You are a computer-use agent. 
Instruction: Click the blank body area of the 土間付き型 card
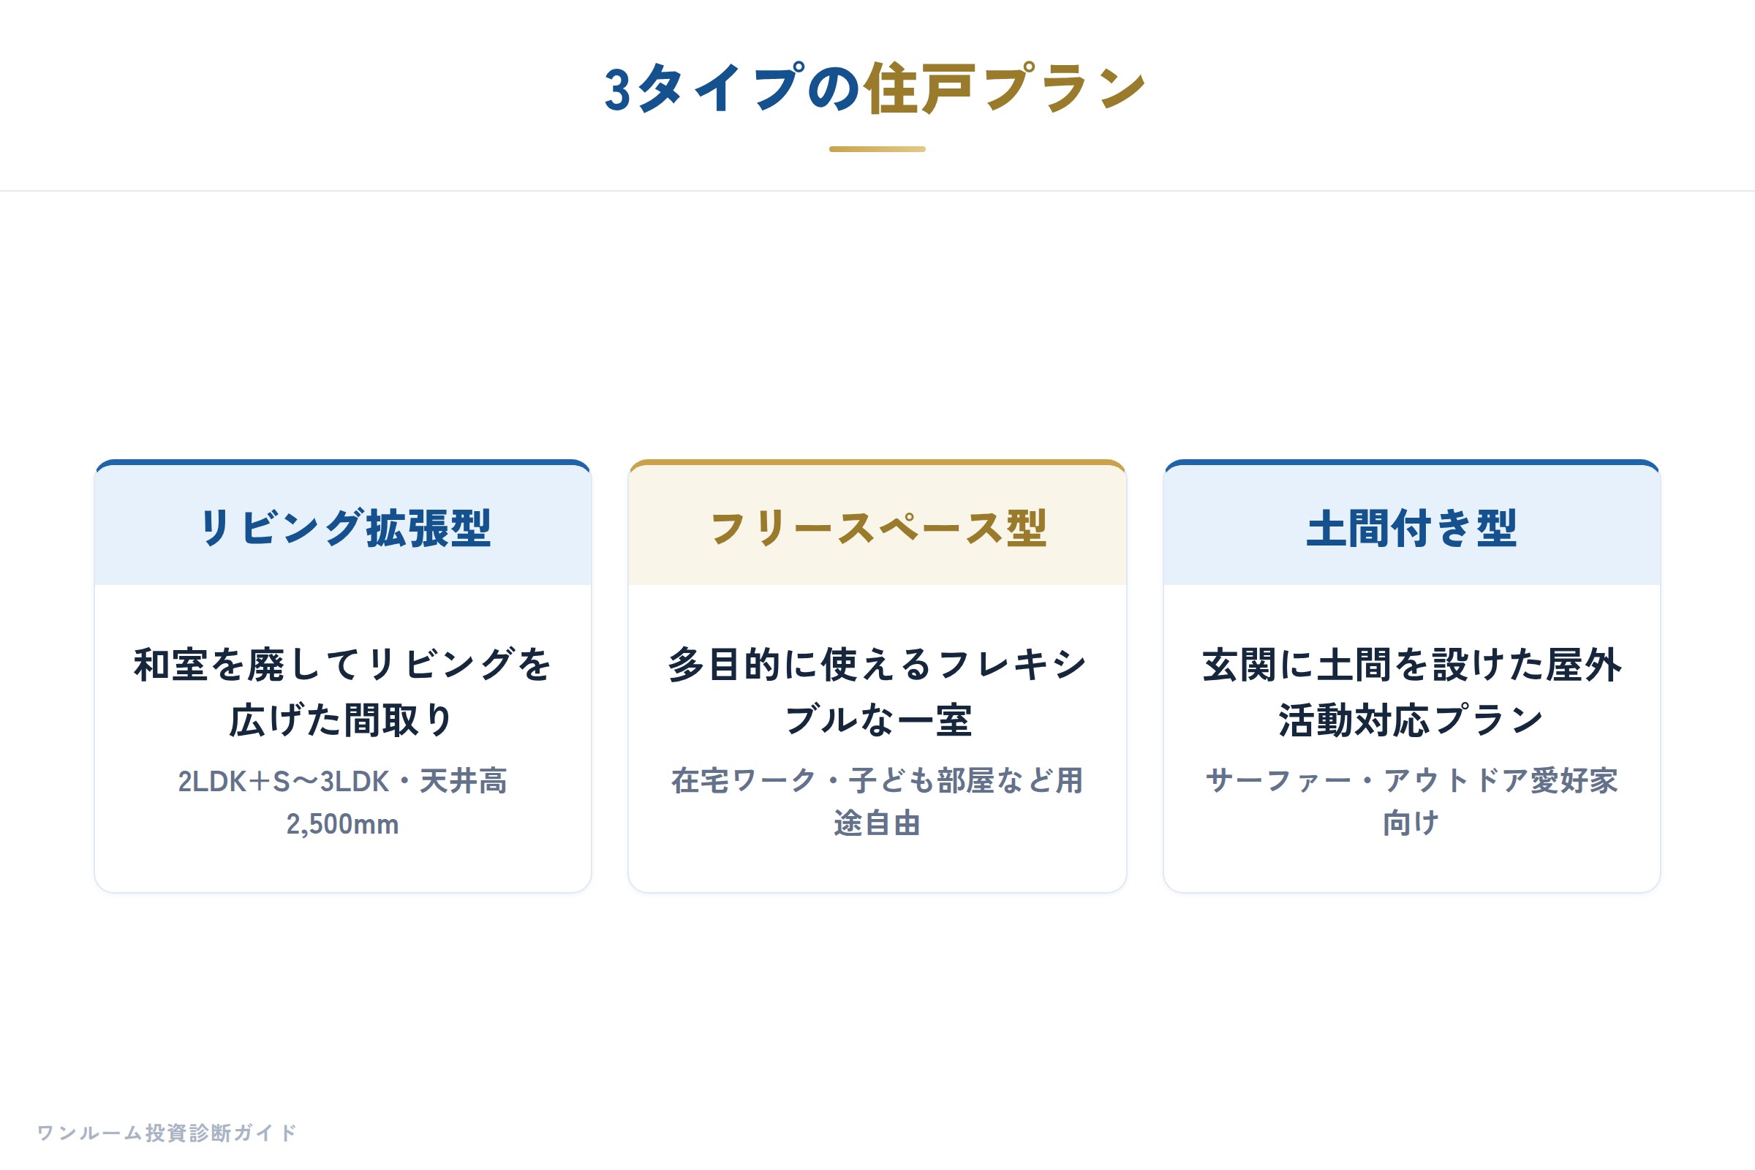click(x=1412, y=867)
